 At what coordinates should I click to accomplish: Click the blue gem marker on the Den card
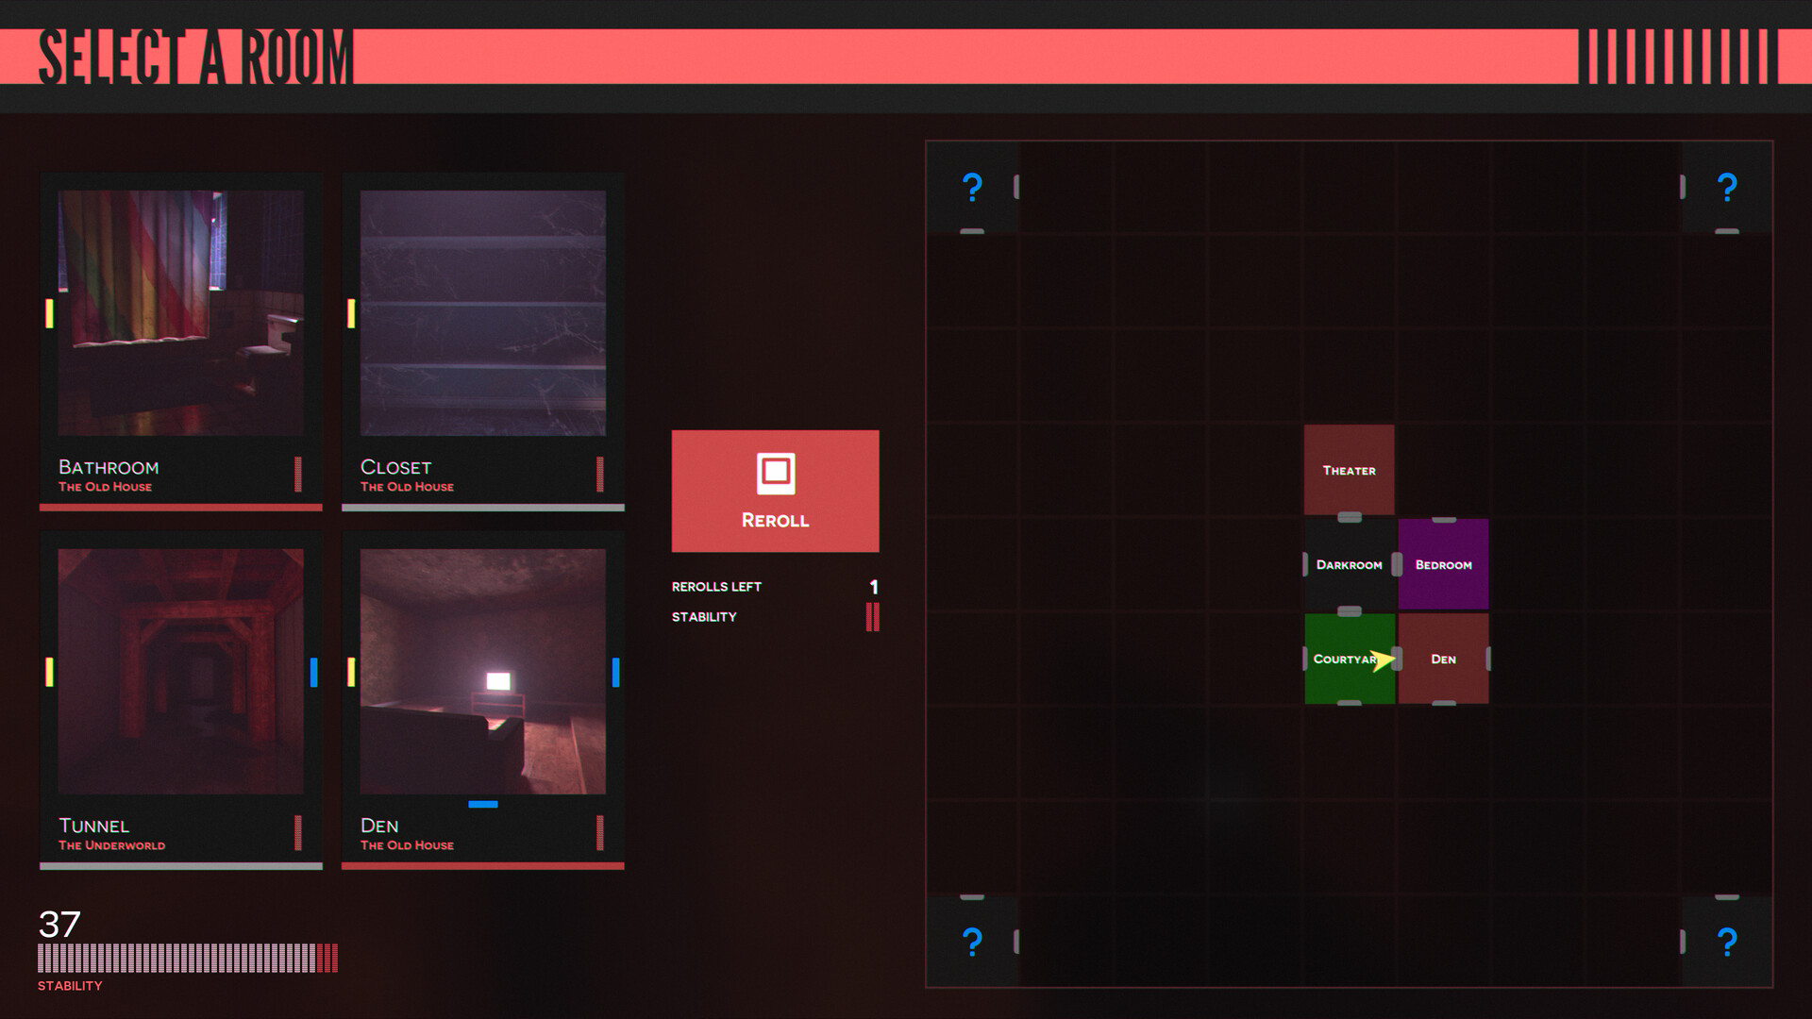pos(615,670)
